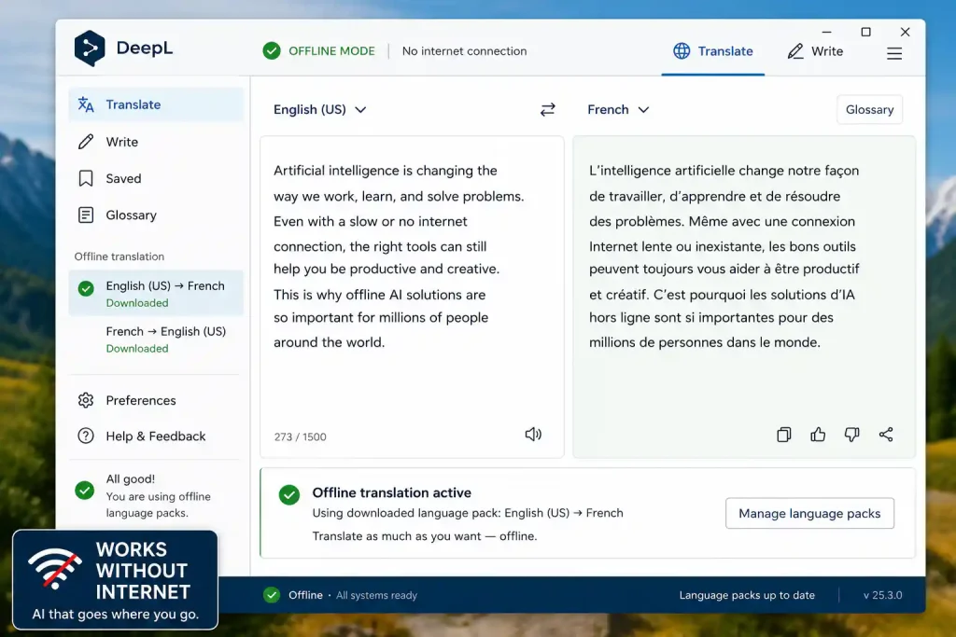The image size is (956, 637).
Task: Give thumbs down to the translation
Action: tap(851, 435)
